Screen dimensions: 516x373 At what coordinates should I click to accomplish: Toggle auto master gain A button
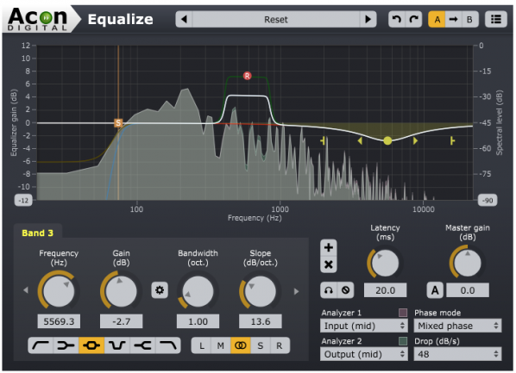pos(435,290)
